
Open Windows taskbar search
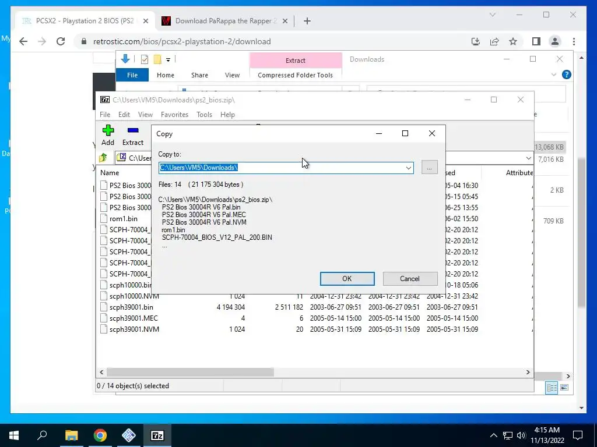click(x=42, y=435)
